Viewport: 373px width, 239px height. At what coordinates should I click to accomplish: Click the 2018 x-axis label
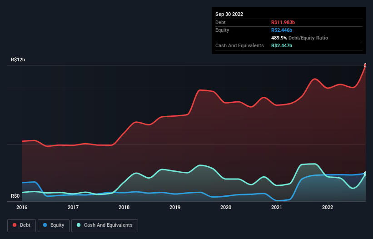pyautogui.click(x=124, y=207)
